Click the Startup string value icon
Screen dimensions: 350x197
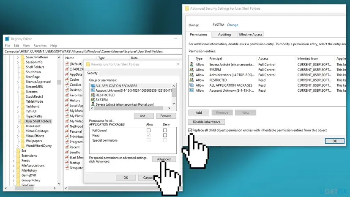(x=67, y=163)
